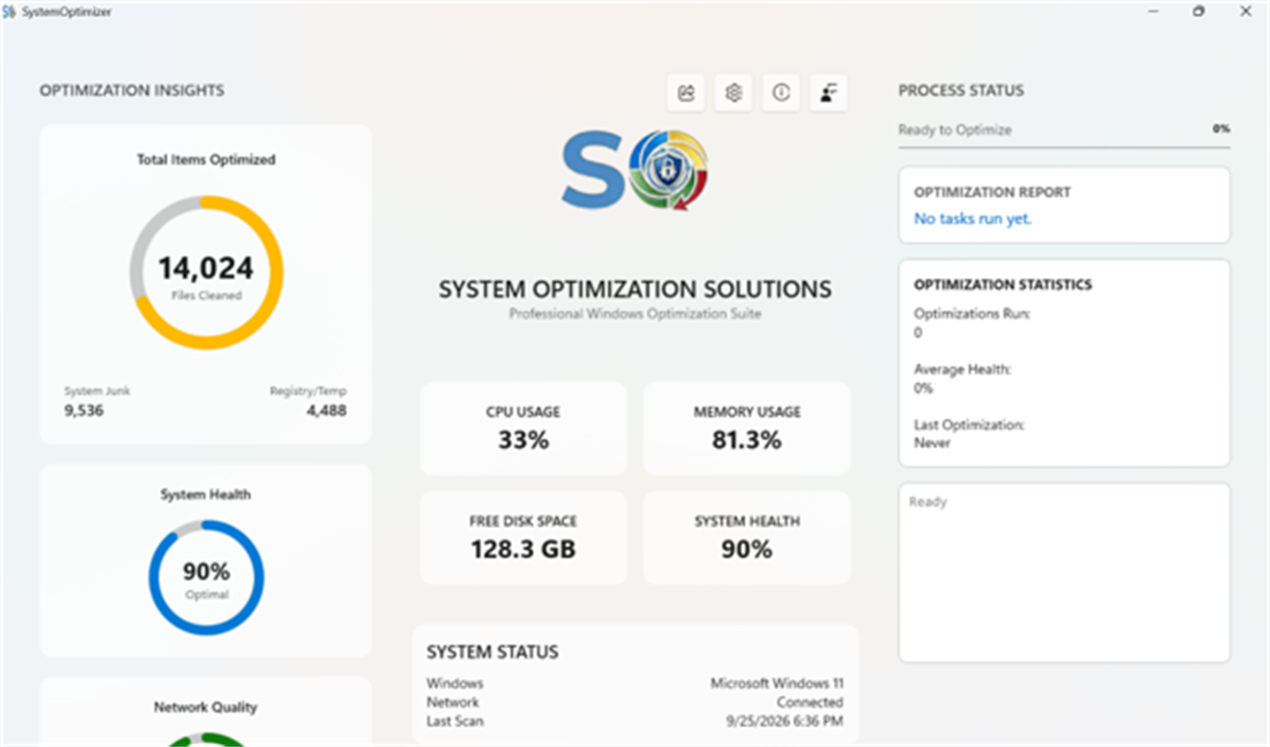
Task: Click the Total Items Optimized donut chart
Action: point(206,272)
